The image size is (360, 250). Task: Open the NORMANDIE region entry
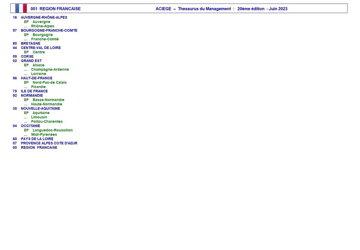pyautogui.click(x=32, y=95)
